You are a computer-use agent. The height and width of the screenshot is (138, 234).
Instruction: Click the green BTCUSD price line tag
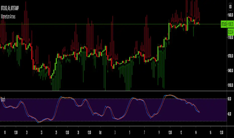coord(224,24)
